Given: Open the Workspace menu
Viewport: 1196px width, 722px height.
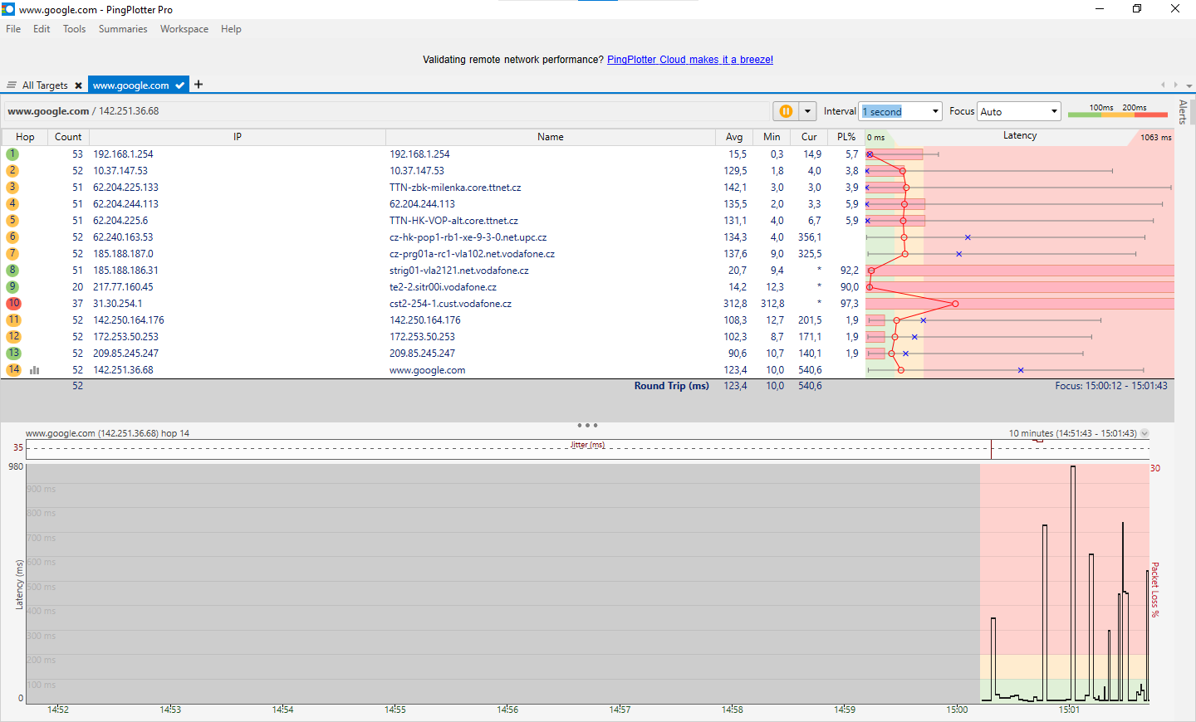Looking at the screenshot, I should pos(184,29).
